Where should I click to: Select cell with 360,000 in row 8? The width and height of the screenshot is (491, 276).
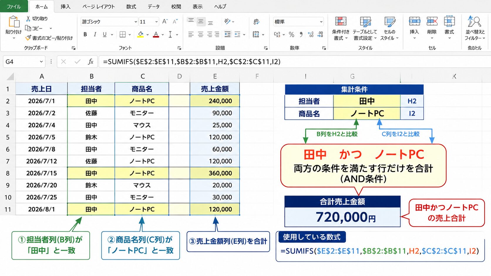click(x=215, y=173)
